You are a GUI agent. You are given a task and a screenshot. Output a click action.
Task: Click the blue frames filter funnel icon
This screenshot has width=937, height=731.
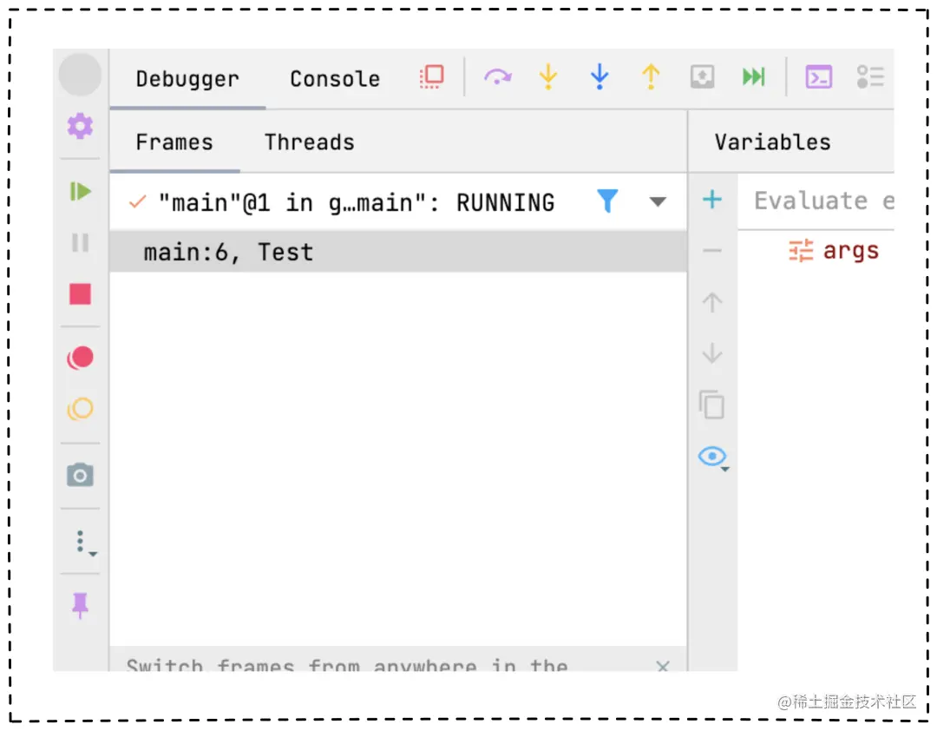click(607, 201)
